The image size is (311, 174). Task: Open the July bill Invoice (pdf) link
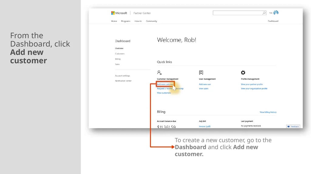click(205, 126)
